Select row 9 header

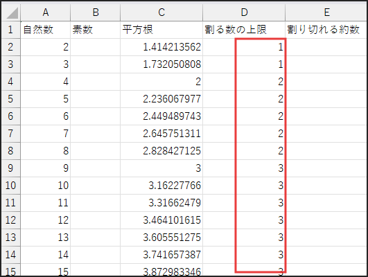click(x=11, y=168)
